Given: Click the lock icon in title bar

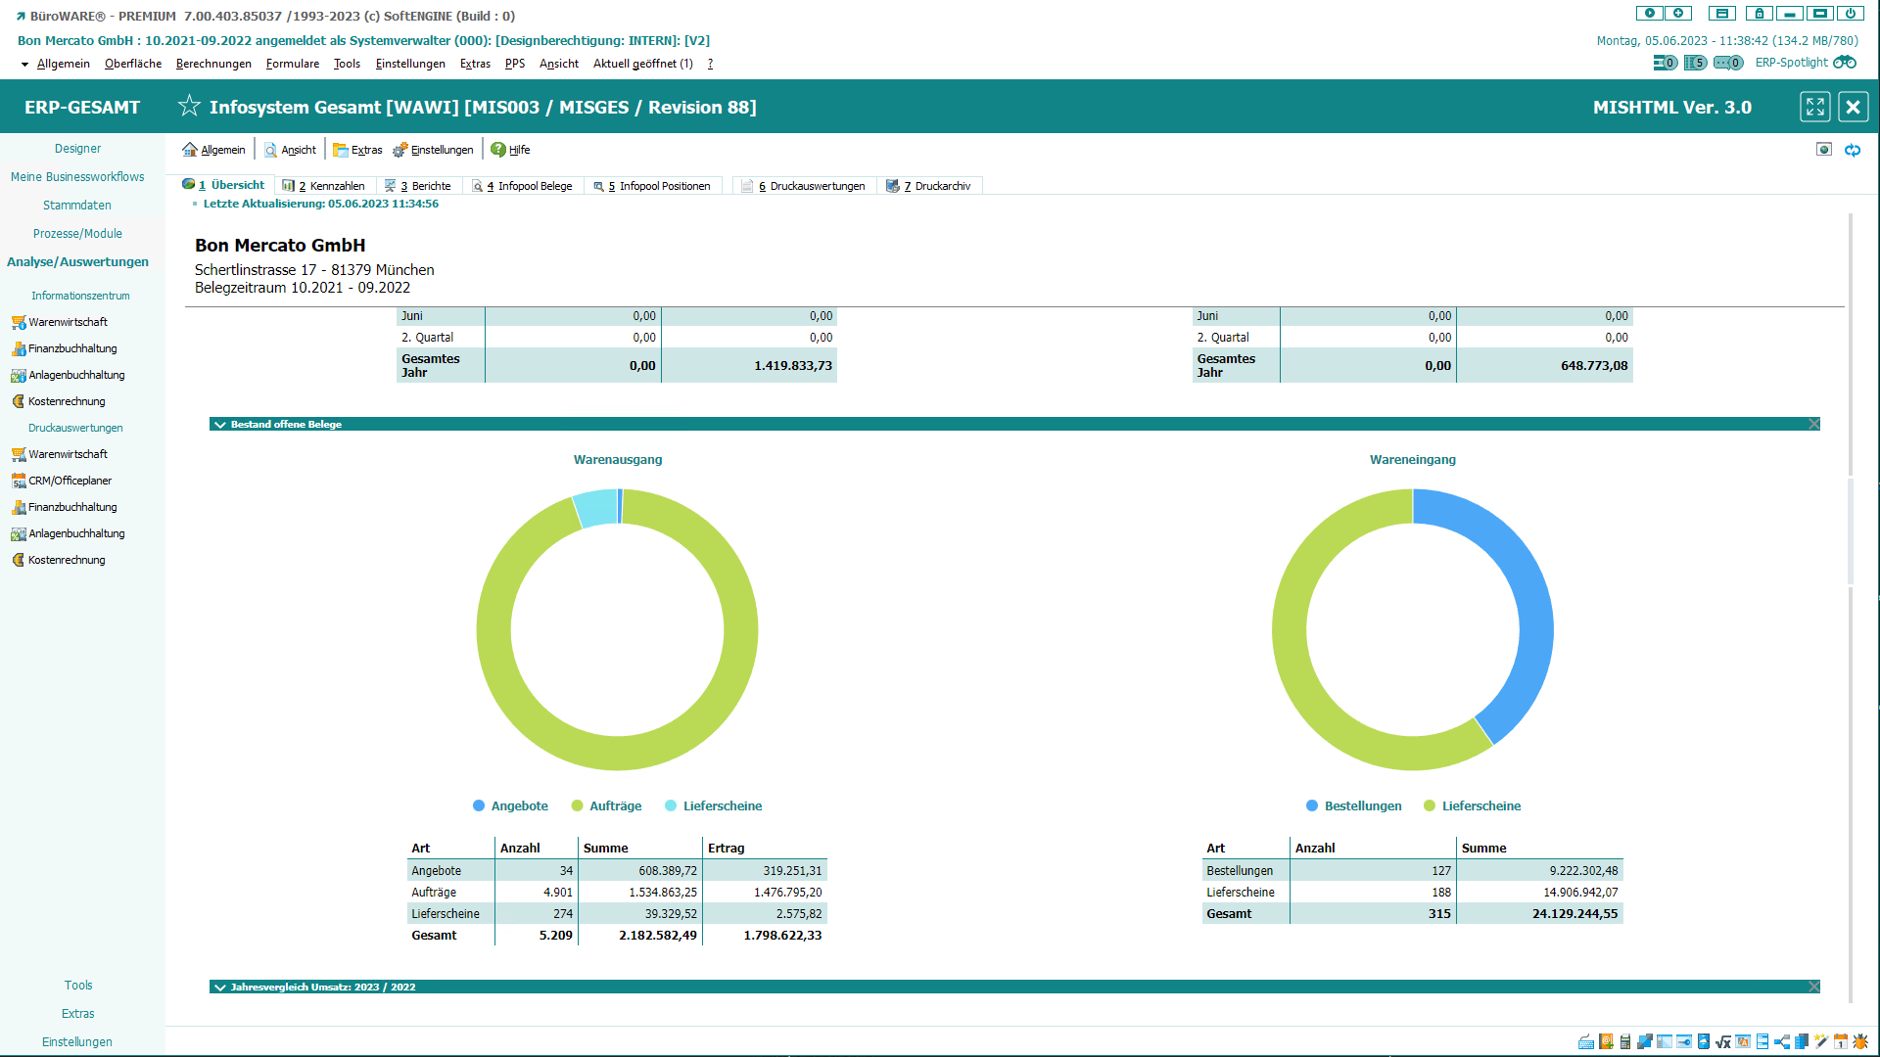Looking at the screenshot, I should 1759,14.
